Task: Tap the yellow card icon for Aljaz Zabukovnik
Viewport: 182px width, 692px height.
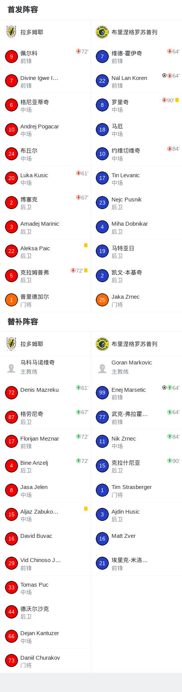Action: click(86, 509)
